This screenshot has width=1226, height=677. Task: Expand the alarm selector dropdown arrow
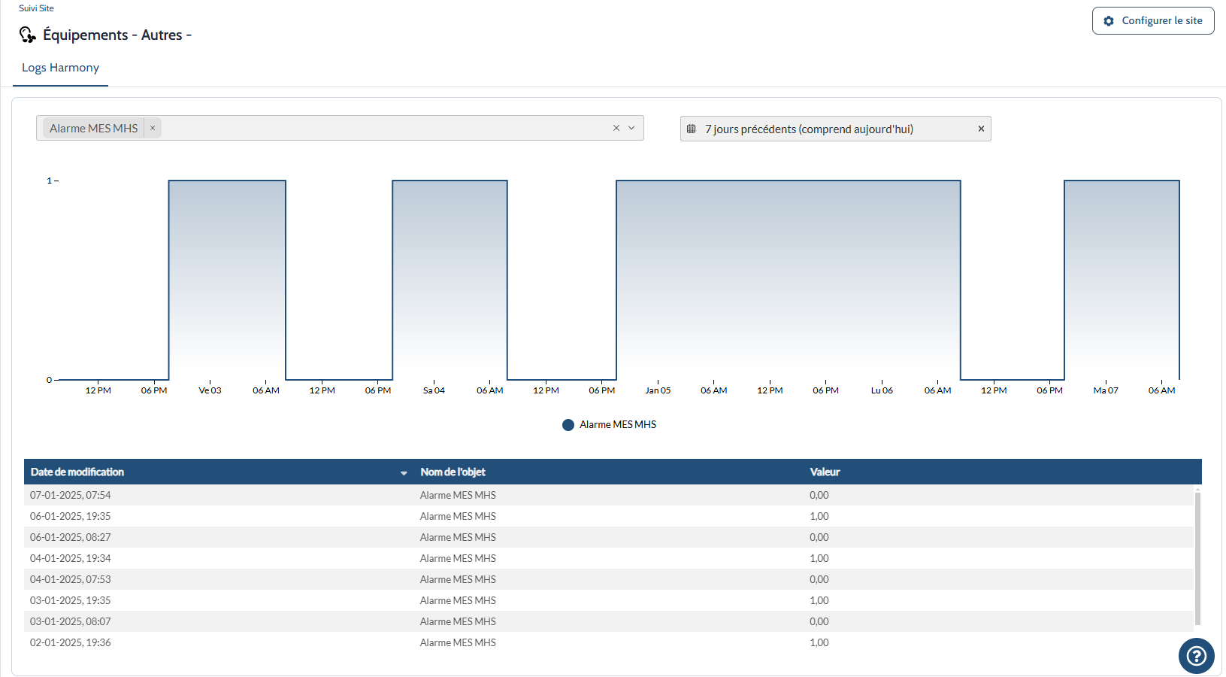pyautogui.click(x=631, y=128)
